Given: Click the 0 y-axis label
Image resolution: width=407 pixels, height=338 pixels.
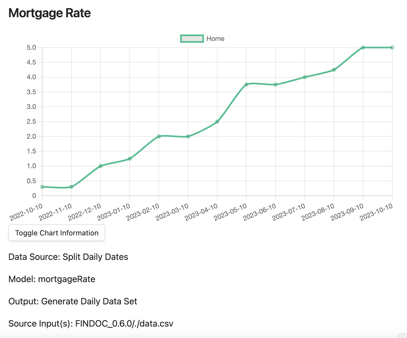Looking at the screenshot, I should pos(34,196).
